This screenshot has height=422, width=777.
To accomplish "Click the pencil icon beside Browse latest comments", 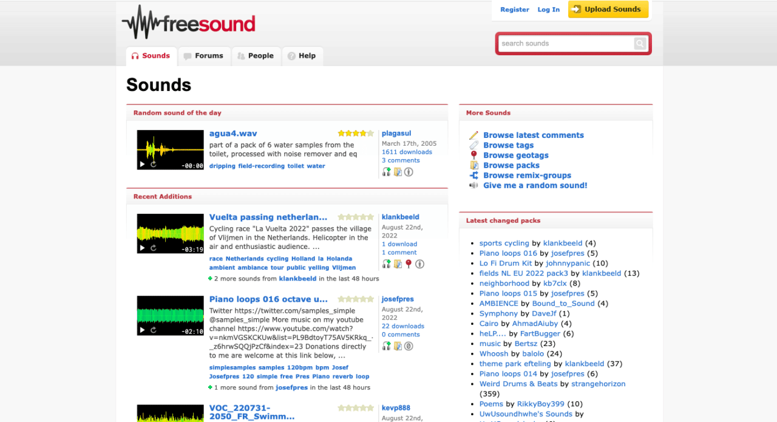I will [474, 135].
